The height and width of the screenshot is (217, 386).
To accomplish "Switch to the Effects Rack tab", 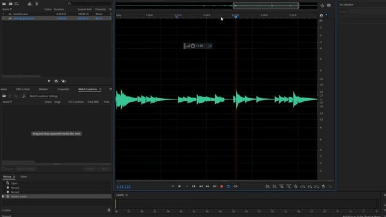I will pos(23,89).
